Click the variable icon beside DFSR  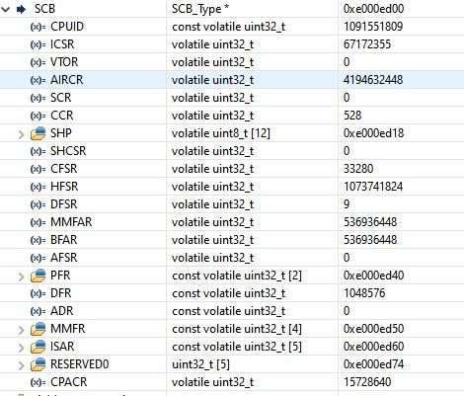point(38,204)
